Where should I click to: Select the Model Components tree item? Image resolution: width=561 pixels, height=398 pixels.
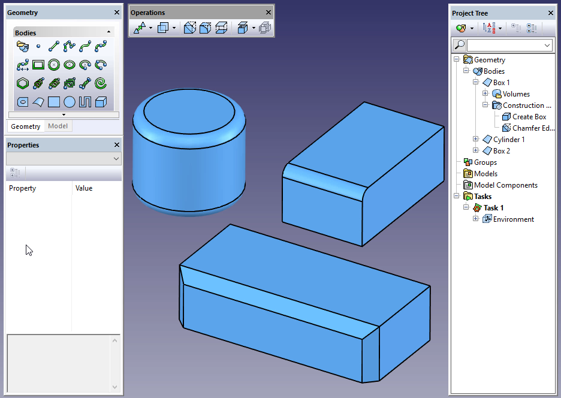pos(505,185)
